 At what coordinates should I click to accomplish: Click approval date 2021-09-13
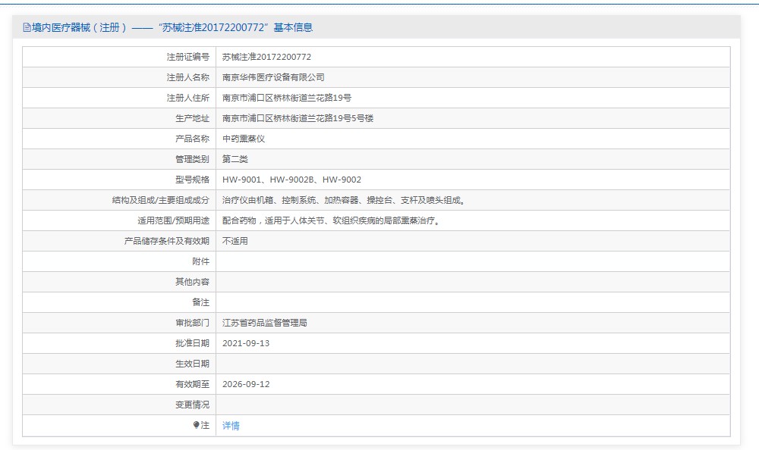coord(246,343)
